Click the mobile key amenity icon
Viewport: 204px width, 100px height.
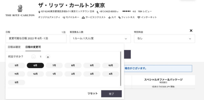[x=64, y=18]
